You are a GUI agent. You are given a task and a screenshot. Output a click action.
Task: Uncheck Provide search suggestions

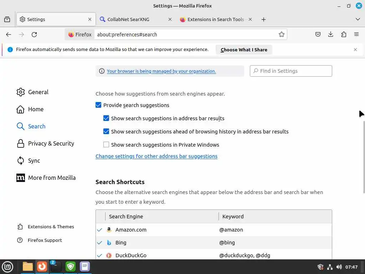click(x=98, y=105)
